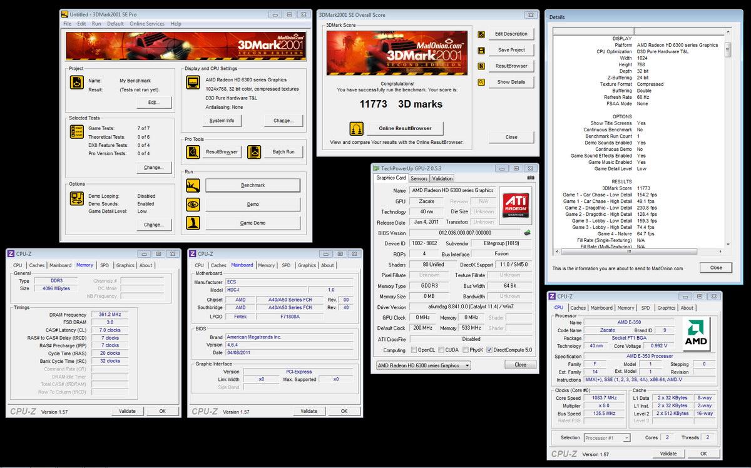Click the scroll up arrow in Details window

coord(728,31)
